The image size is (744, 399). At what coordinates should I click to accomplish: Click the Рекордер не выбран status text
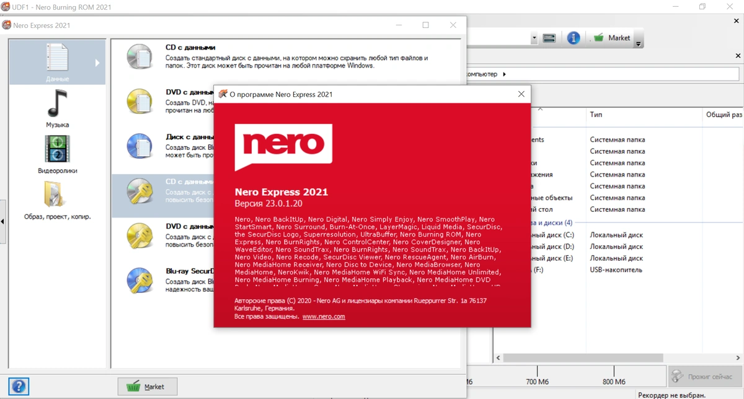pos(671,395)
